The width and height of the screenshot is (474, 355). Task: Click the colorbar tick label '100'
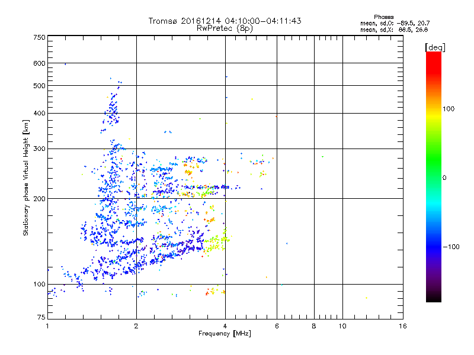point(449,109)
